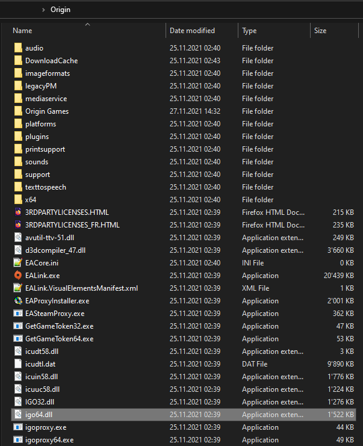Click the INI File type cell
The image size is (363, 446).
(253, 263)
